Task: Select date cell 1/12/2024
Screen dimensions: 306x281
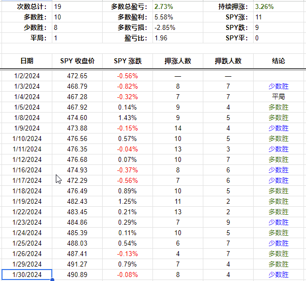Action: [x=27, y=159]
